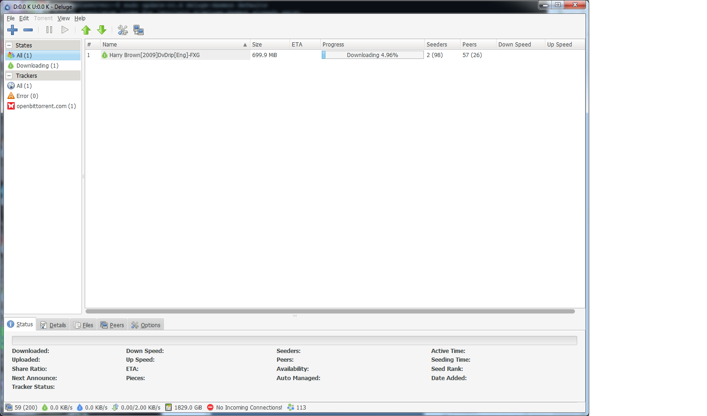
Task: Click the download speed icon in the status bar
Action: (45, 407)
